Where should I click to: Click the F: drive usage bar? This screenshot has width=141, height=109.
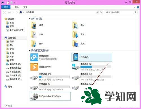point(54,87)
